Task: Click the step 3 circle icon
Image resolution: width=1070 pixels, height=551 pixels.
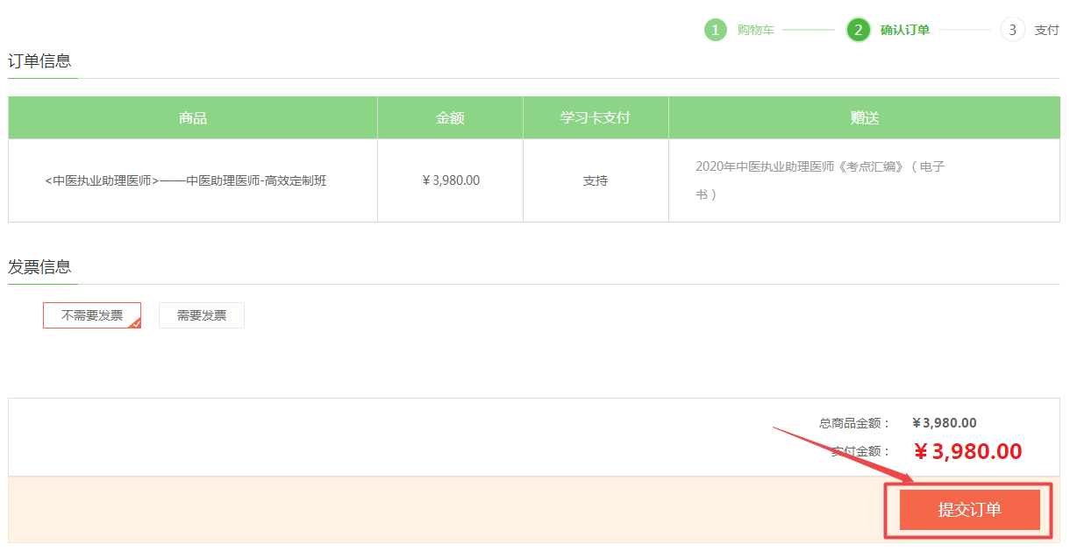Action: click(x=1012, y=30)
